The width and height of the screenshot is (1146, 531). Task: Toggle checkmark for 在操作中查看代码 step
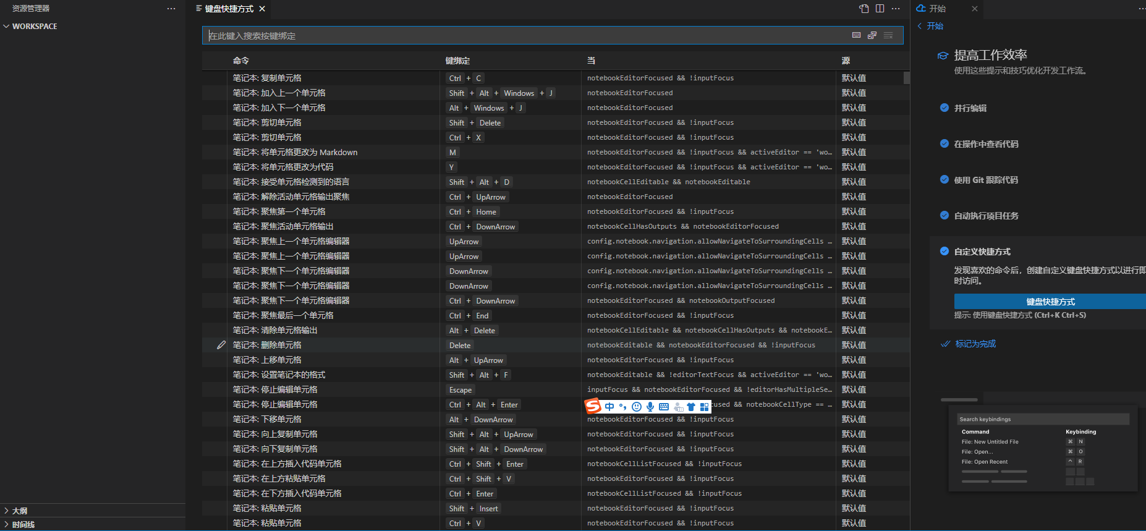(944, 143)
